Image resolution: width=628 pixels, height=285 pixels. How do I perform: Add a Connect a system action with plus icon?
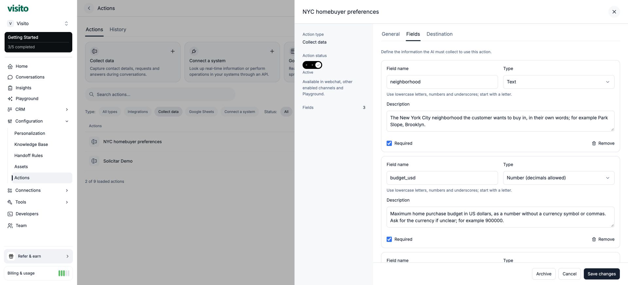(272, 51)
